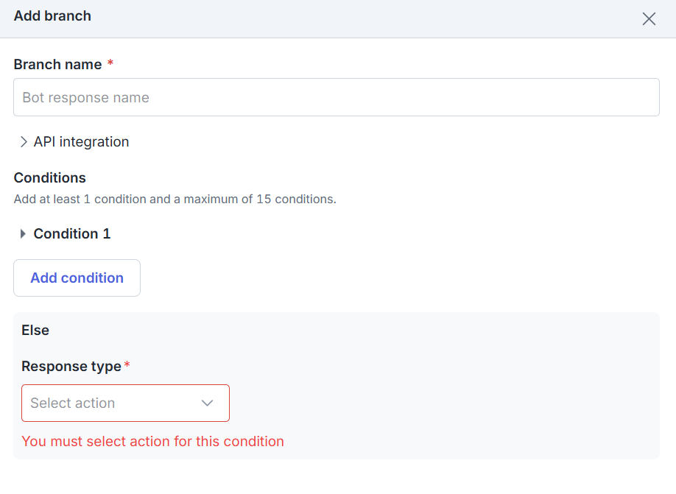Click the Branch name label
This screenshot has height=494, width=676.
pyautogui.click(x=57, y=64)
